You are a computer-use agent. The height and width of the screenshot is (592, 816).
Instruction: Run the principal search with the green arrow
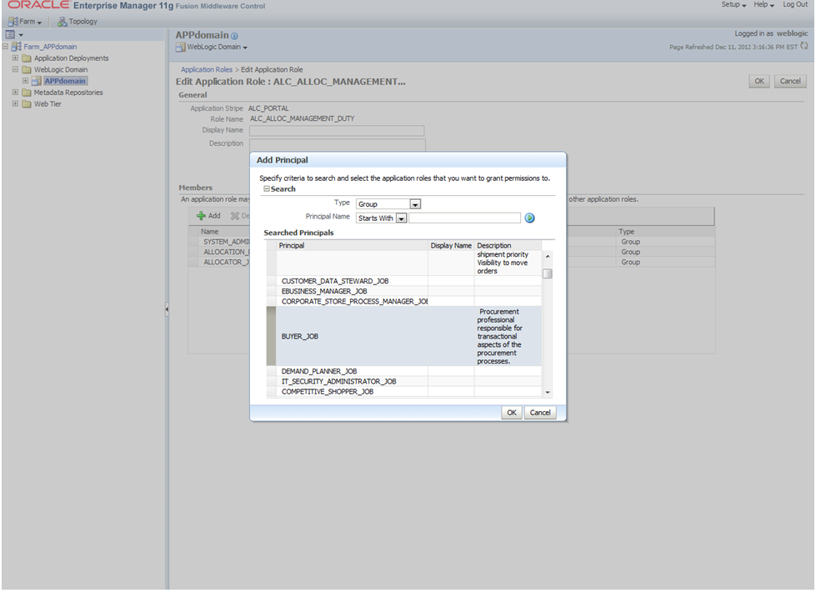point(529,218)
